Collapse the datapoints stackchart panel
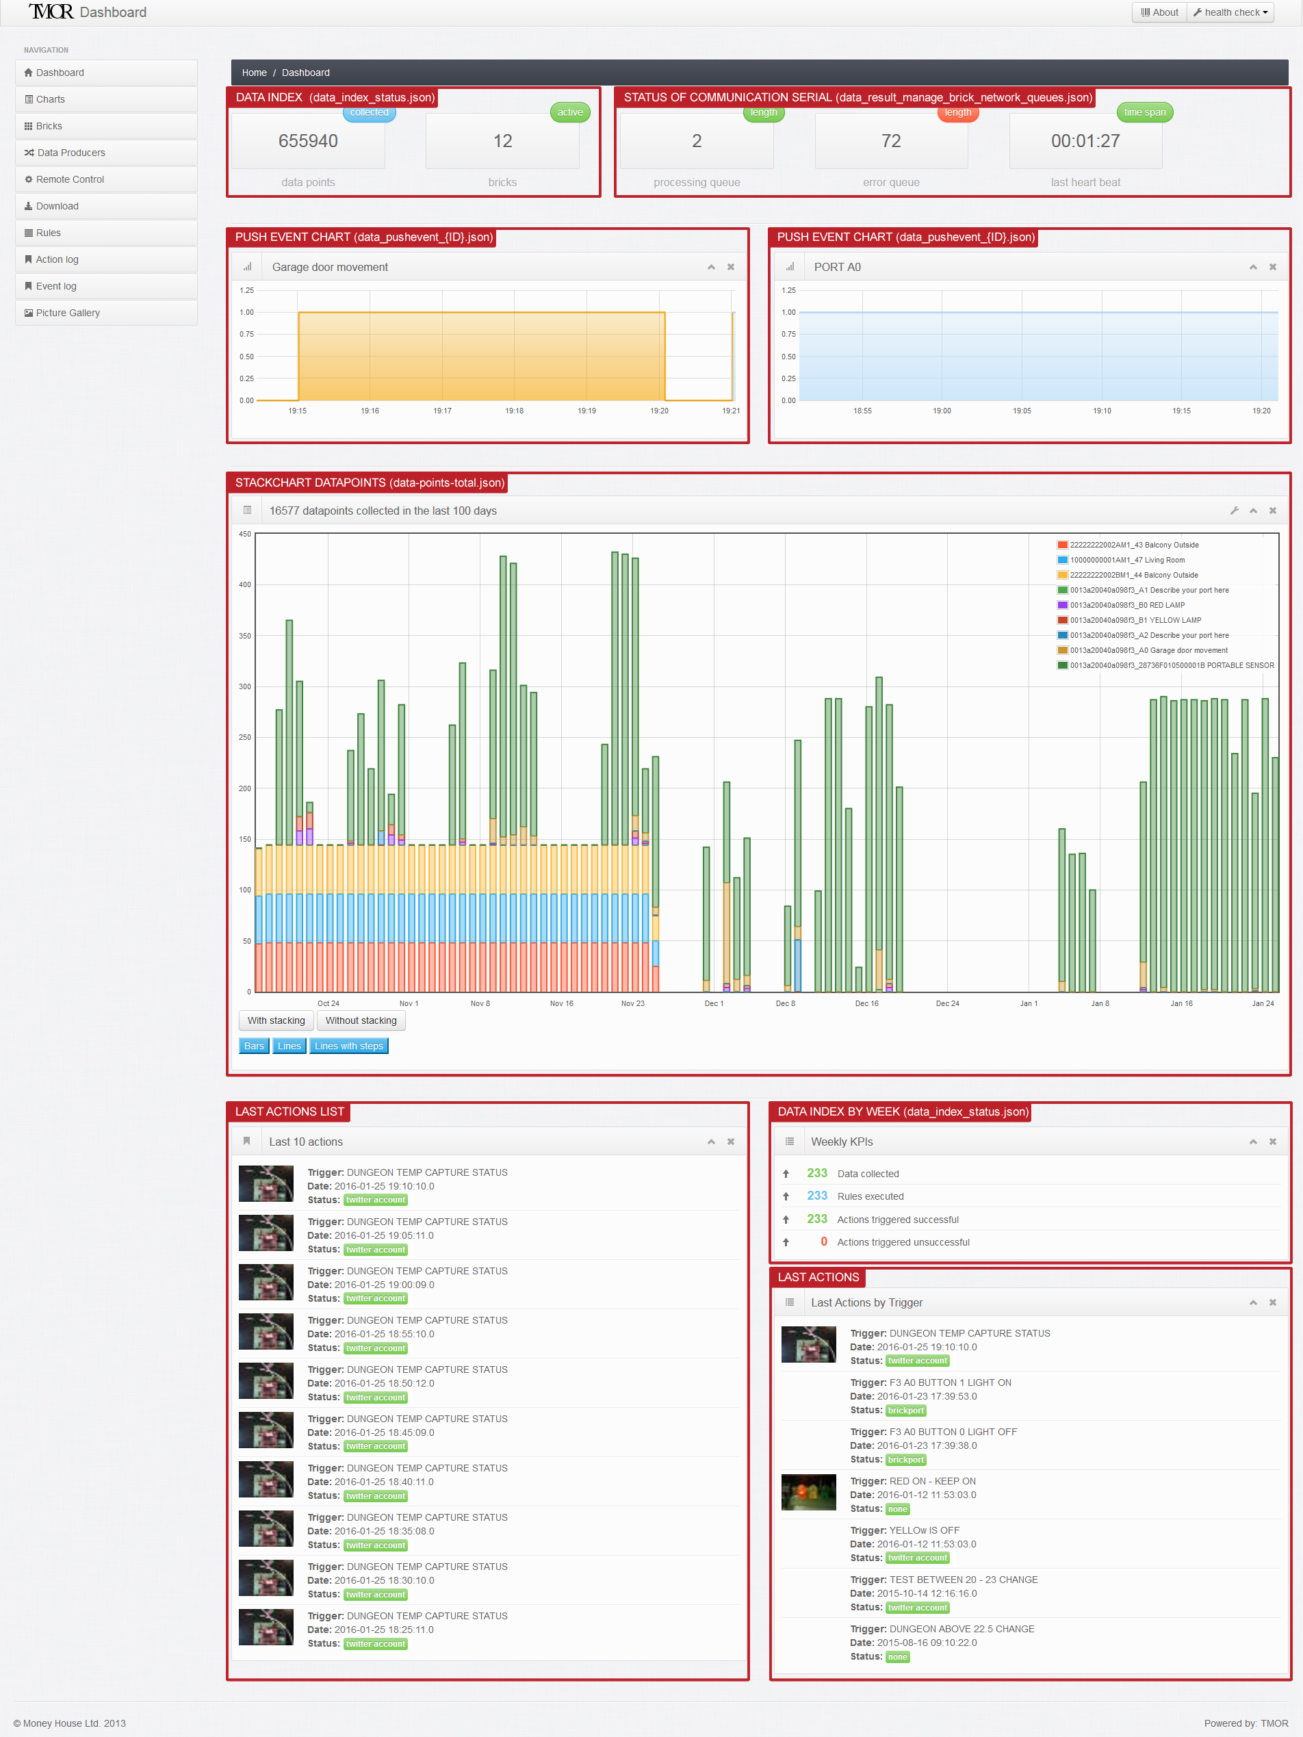Image resolution: width=1303 pixels, height=1737 pixels. [1253, 511]
